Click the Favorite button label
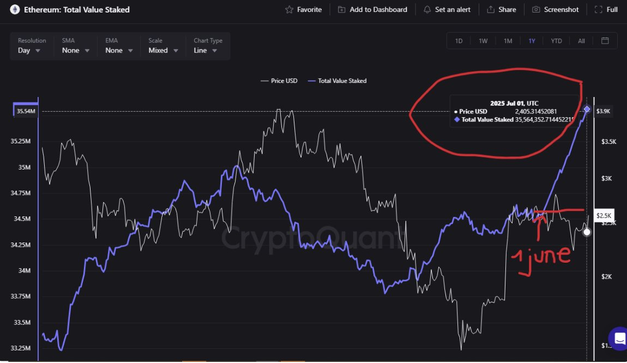Viewport: 627px width, 363px height. [310, 10]
